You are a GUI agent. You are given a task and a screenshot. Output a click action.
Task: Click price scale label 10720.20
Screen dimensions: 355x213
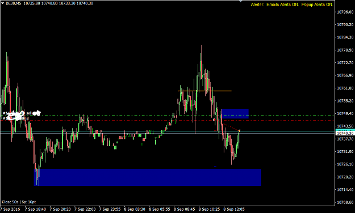pos(345,177)
